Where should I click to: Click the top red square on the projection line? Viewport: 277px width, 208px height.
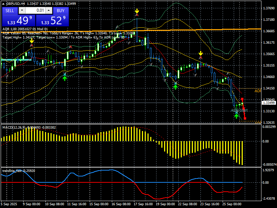(x=242, y=99)
